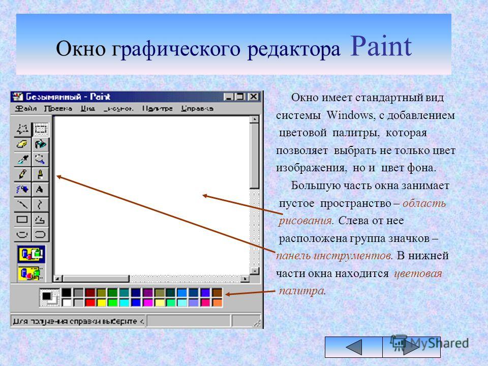Select the Free-Form Select tool
This screenshot has height=366, width=488.
pyautogui.click(x=22, y=129)
